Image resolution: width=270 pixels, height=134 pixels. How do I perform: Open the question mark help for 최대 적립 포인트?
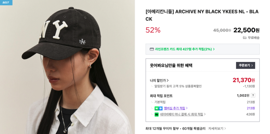point(253,96)
